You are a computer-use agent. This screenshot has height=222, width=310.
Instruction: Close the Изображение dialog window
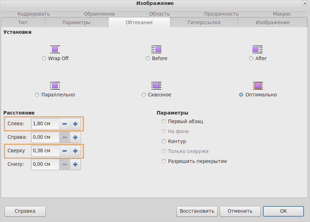tap(305, 3)
